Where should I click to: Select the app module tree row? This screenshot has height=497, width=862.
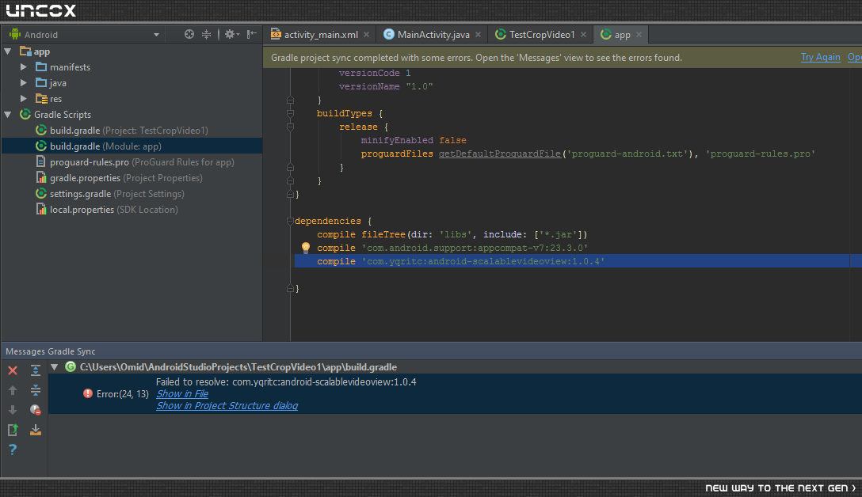pyautogui.click(x=132, y=51)
